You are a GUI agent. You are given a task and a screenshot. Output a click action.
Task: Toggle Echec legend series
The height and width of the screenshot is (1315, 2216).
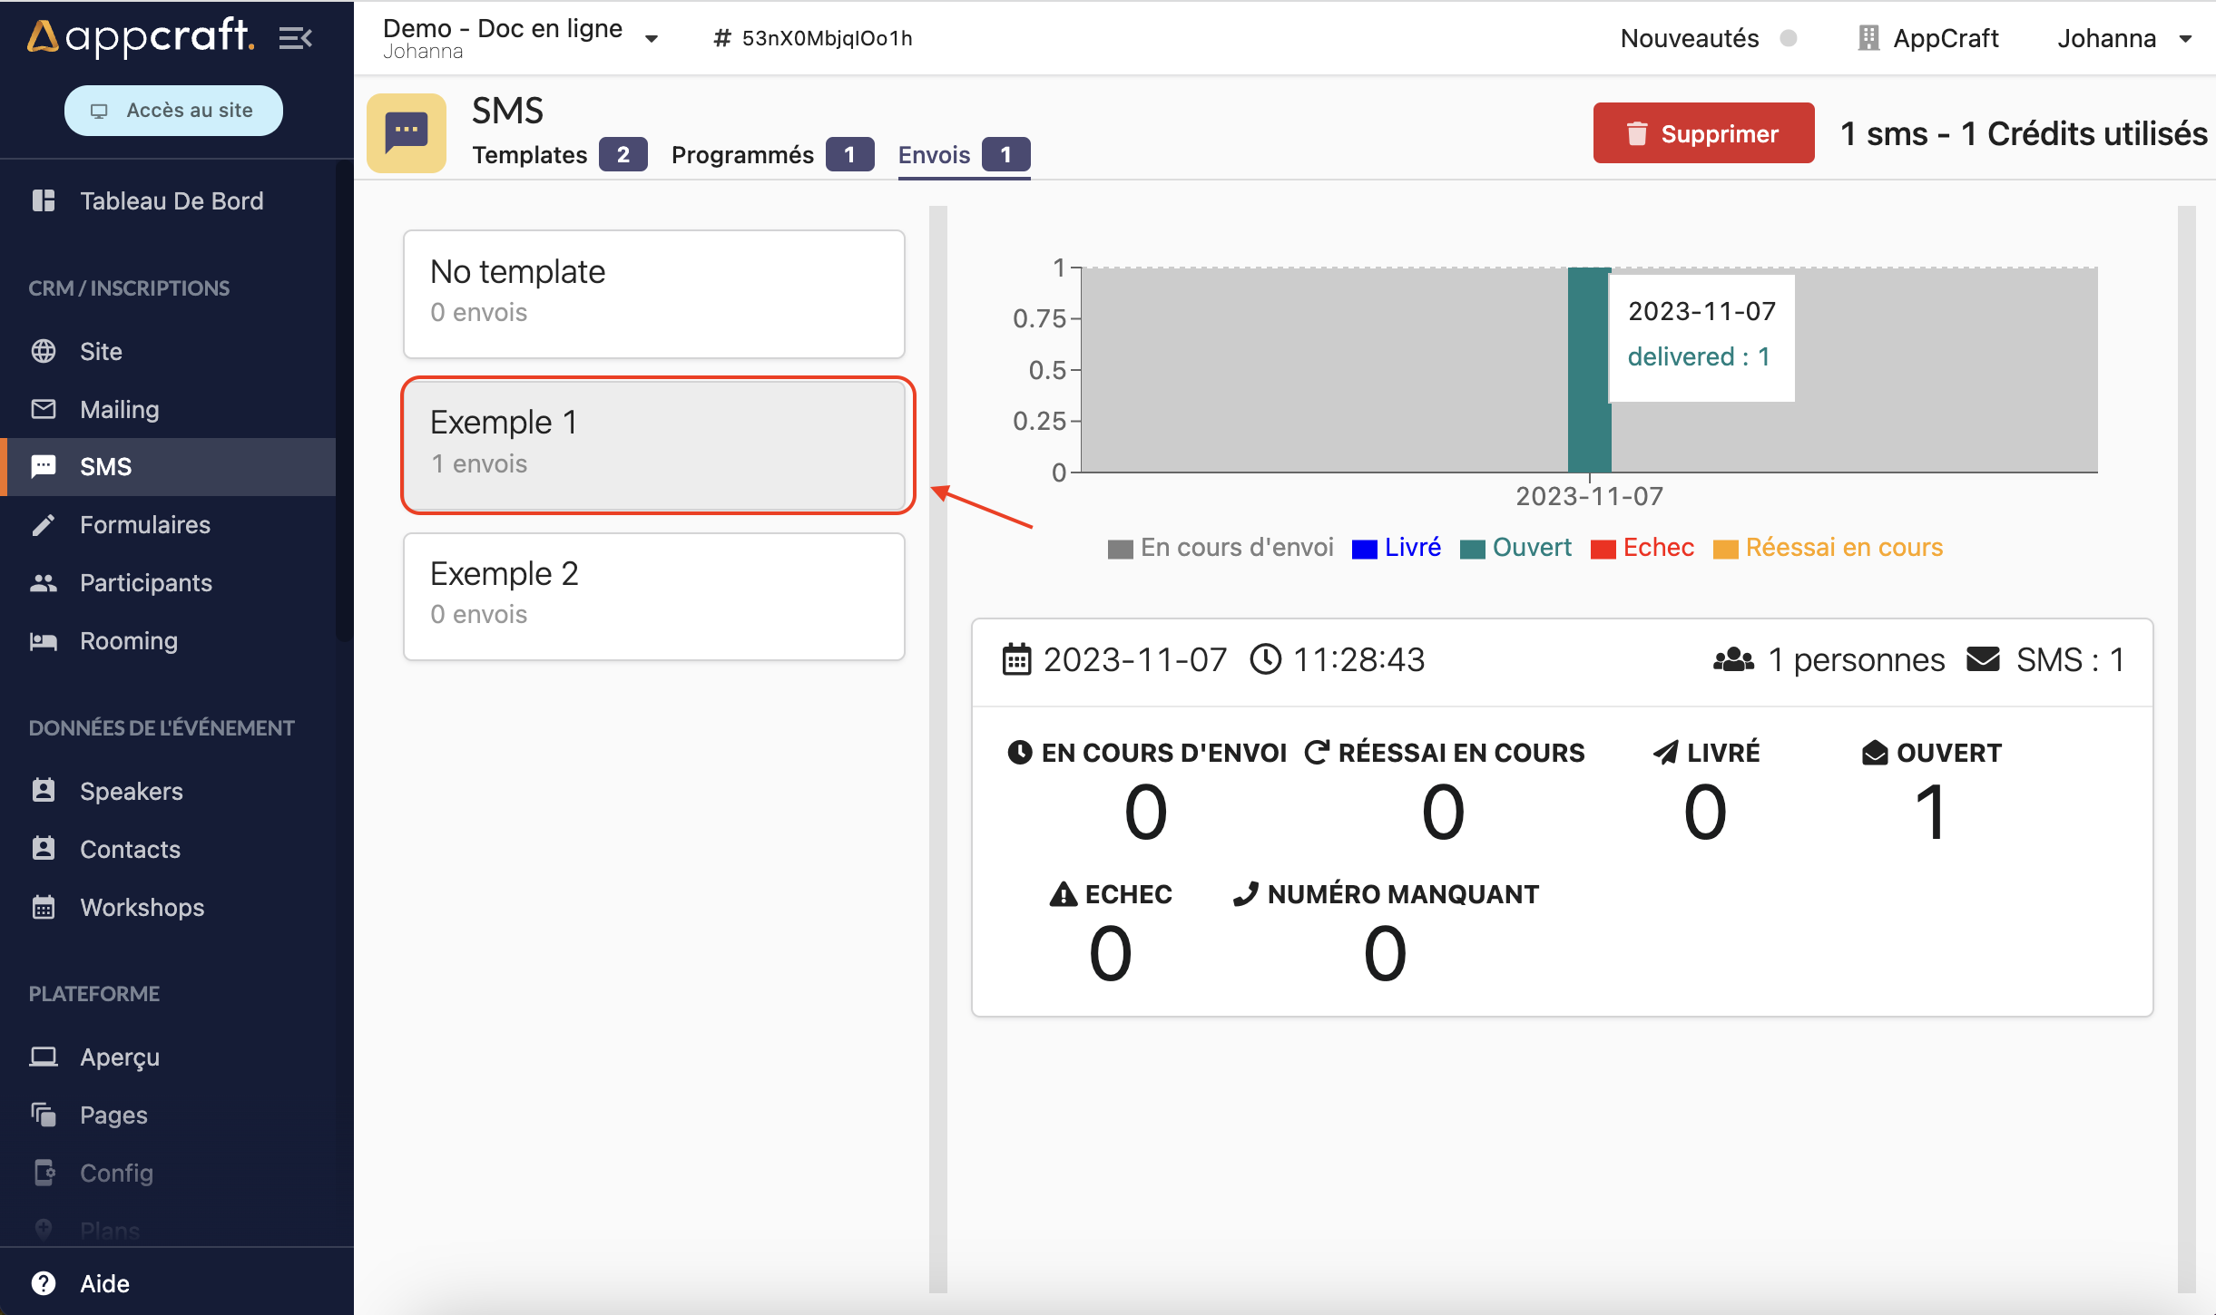(1642, 548)
